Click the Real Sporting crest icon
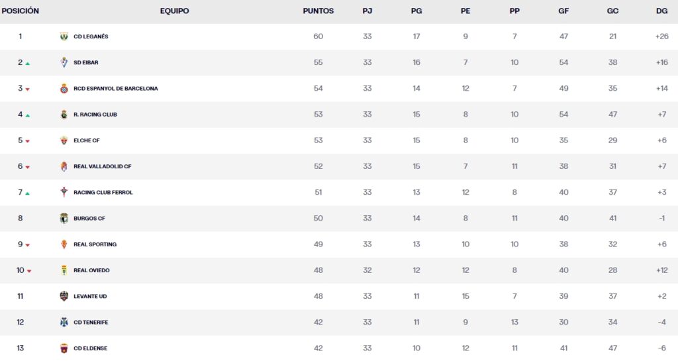The image size is (678, 361). 64,244
